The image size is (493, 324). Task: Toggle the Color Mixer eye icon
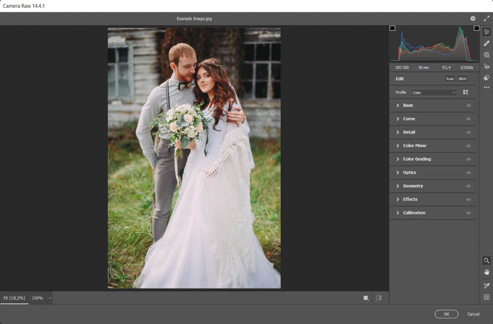(468, 146)
